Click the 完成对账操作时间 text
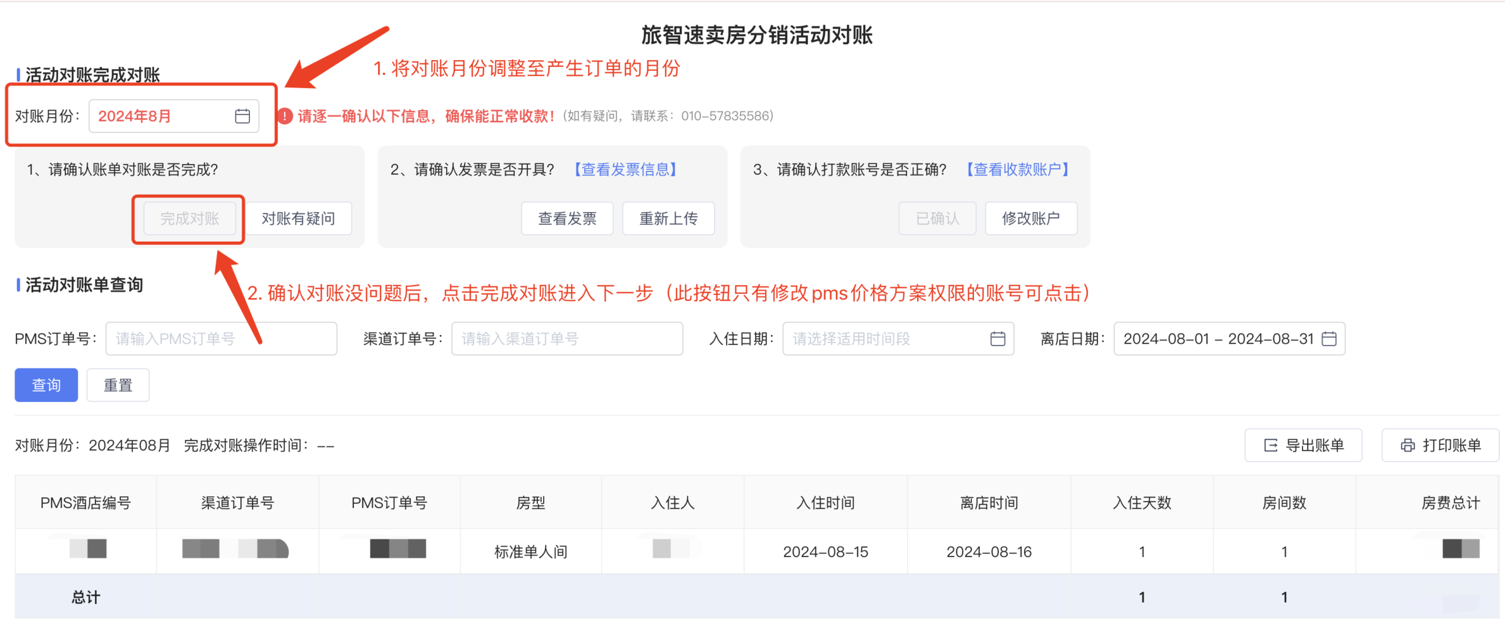 point(259,446)
